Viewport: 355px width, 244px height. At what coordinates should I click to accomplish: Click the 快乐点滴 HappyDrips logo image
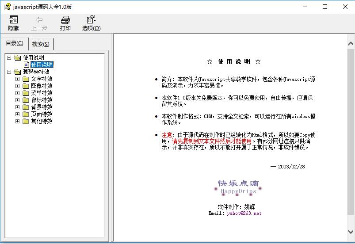point(238,187)
